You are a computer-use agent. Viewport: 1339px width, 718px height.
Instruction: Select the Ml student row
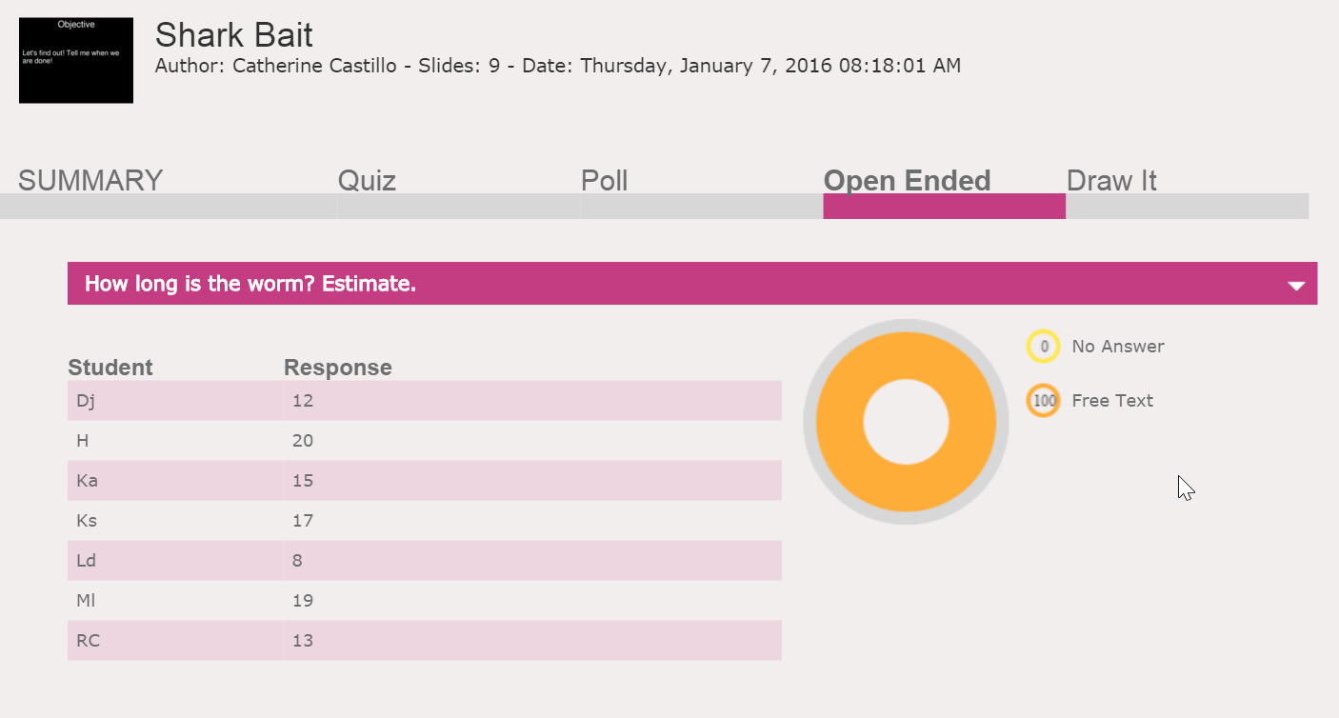click(424, 601)
